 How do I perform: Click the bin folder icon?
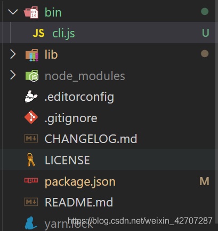coord(31,12)
